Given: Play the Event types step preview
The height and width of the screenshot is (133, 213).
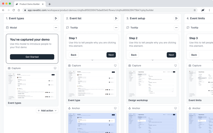Looking at the screenshot, I should coord(56,18).
